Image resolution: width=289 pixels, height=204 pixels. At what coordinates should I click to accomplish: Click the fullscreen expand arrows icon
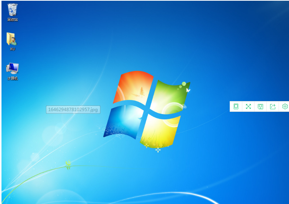click(248, 106)
